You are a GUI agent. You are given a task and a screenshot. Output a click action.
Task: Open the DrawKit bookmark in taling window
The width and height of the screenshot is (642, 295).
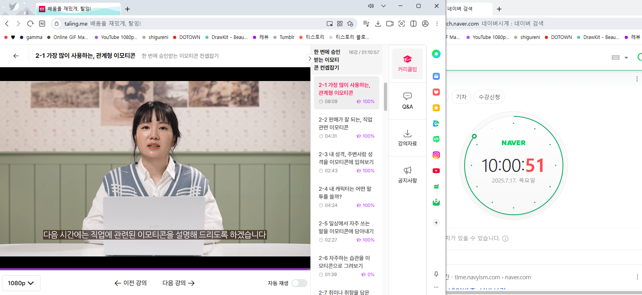coord(226,37)
